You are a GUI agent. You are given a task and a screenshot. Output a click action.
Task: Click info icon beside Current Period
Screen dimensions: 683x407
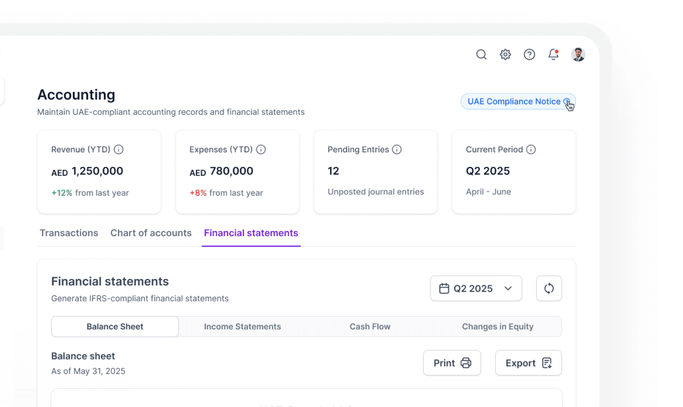coord(531,149)
